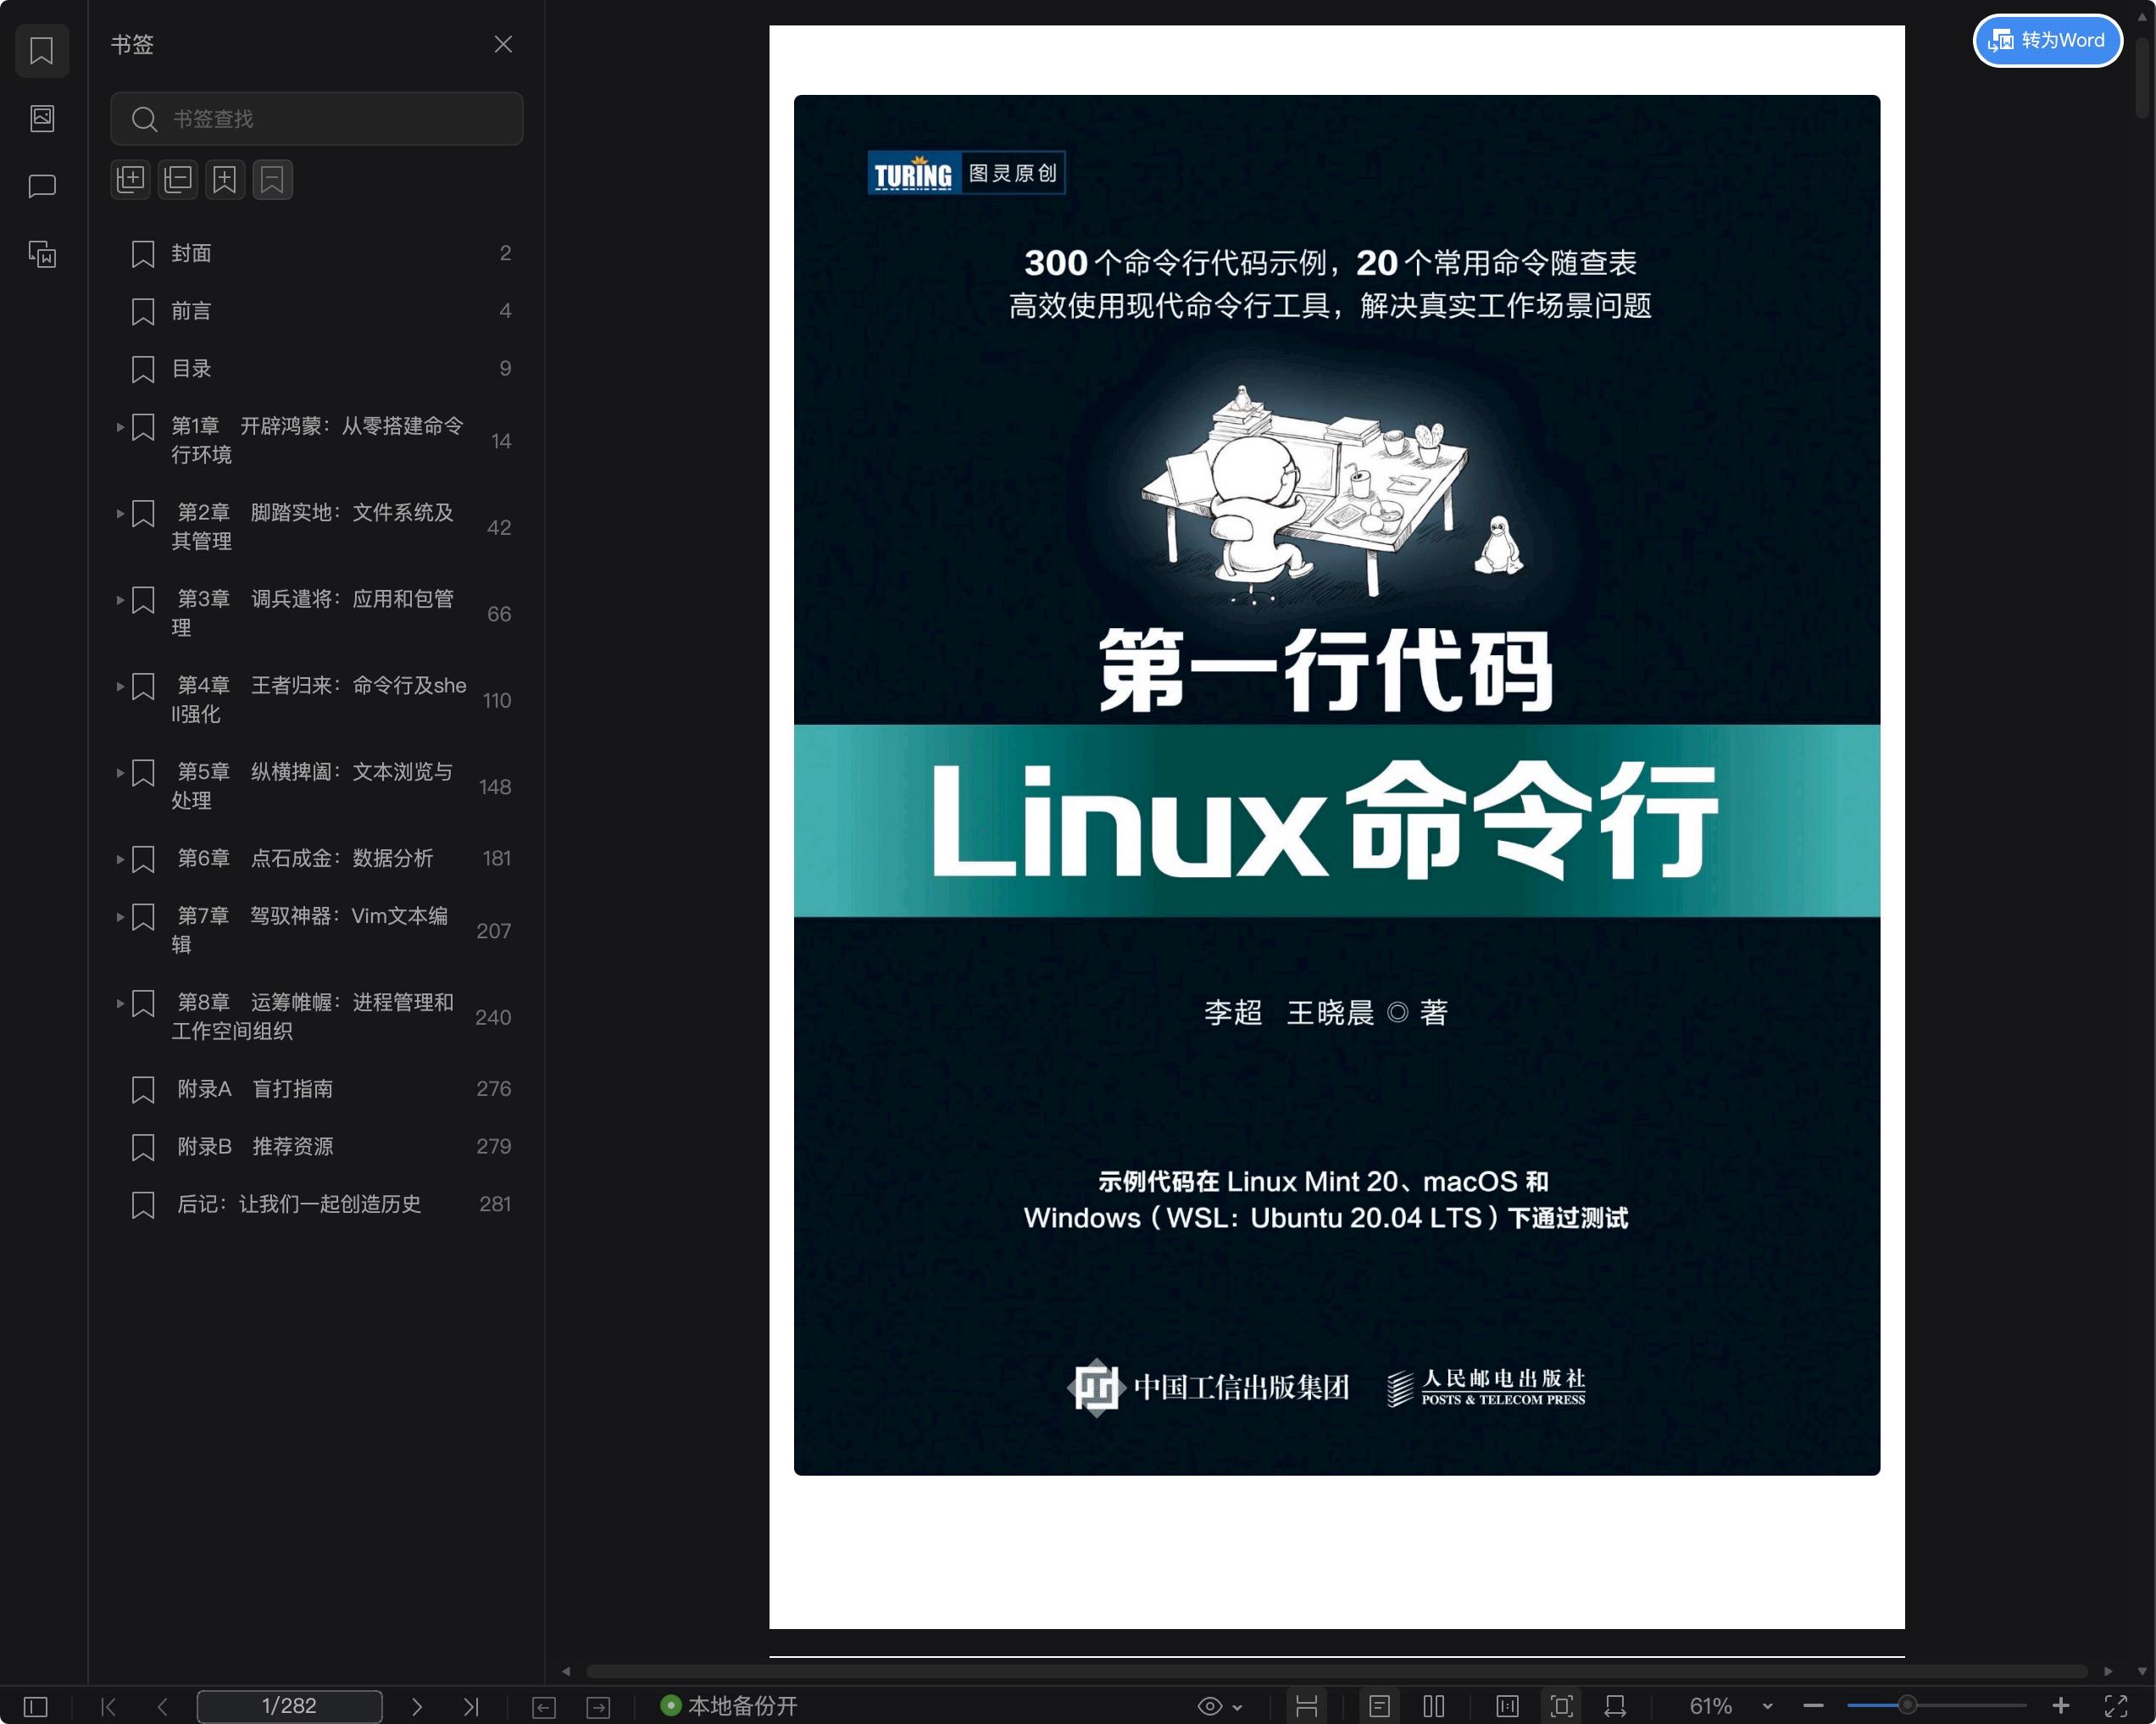Click the previous view back arrow
This screenshot has height=1724, width=2156.
point(544,1707)
